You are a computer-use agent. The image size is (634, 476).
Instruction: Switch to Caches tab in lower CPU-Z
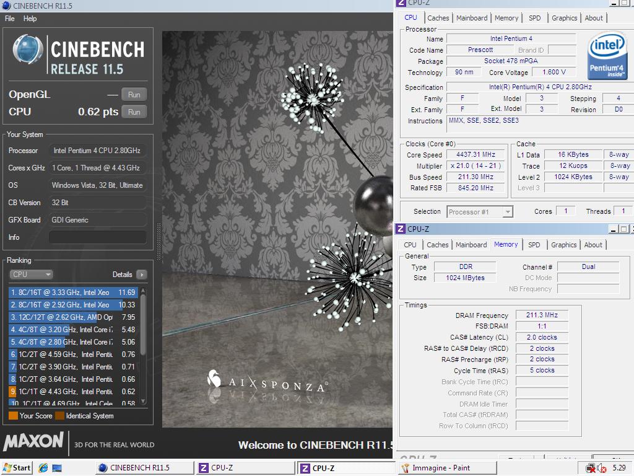pyautogui.click(x=438, y=245)
